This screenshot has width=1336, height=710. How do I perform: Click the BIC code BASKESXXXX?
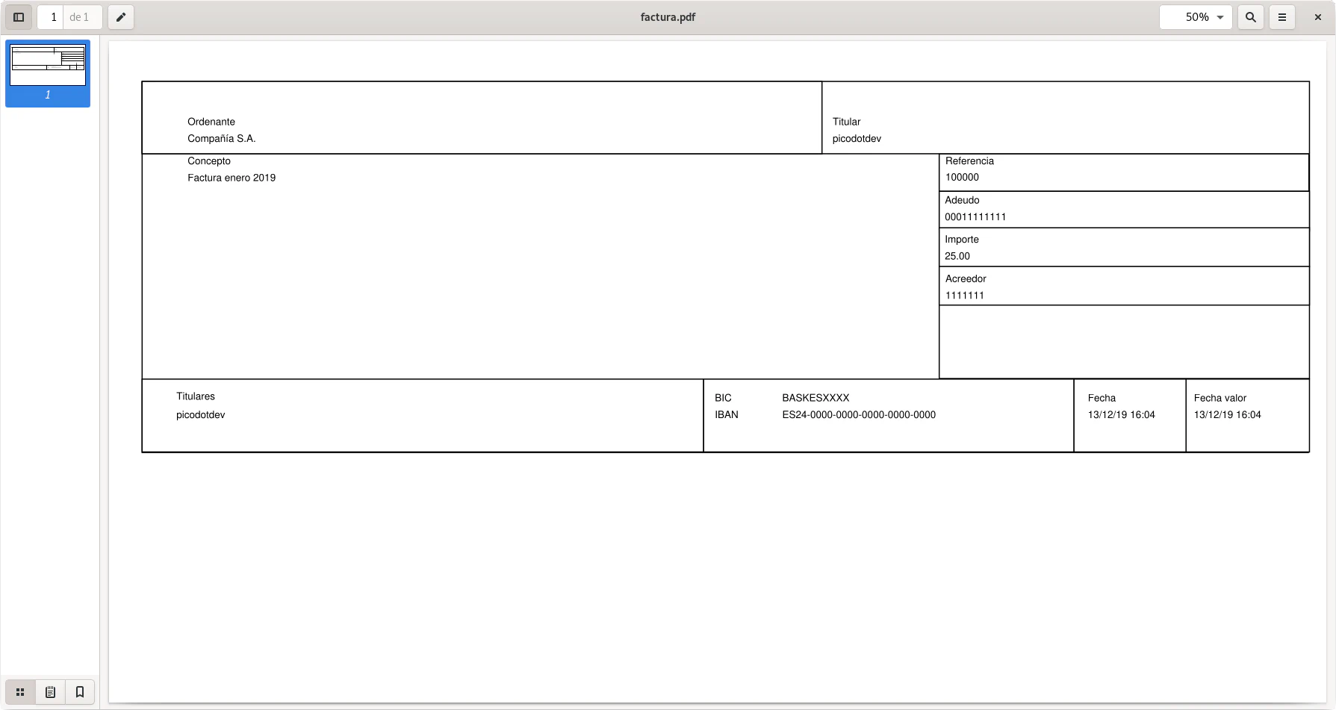pos(815,398)
